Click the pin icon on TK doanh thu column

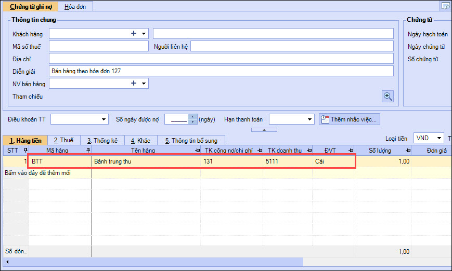[x=308, y=151]
